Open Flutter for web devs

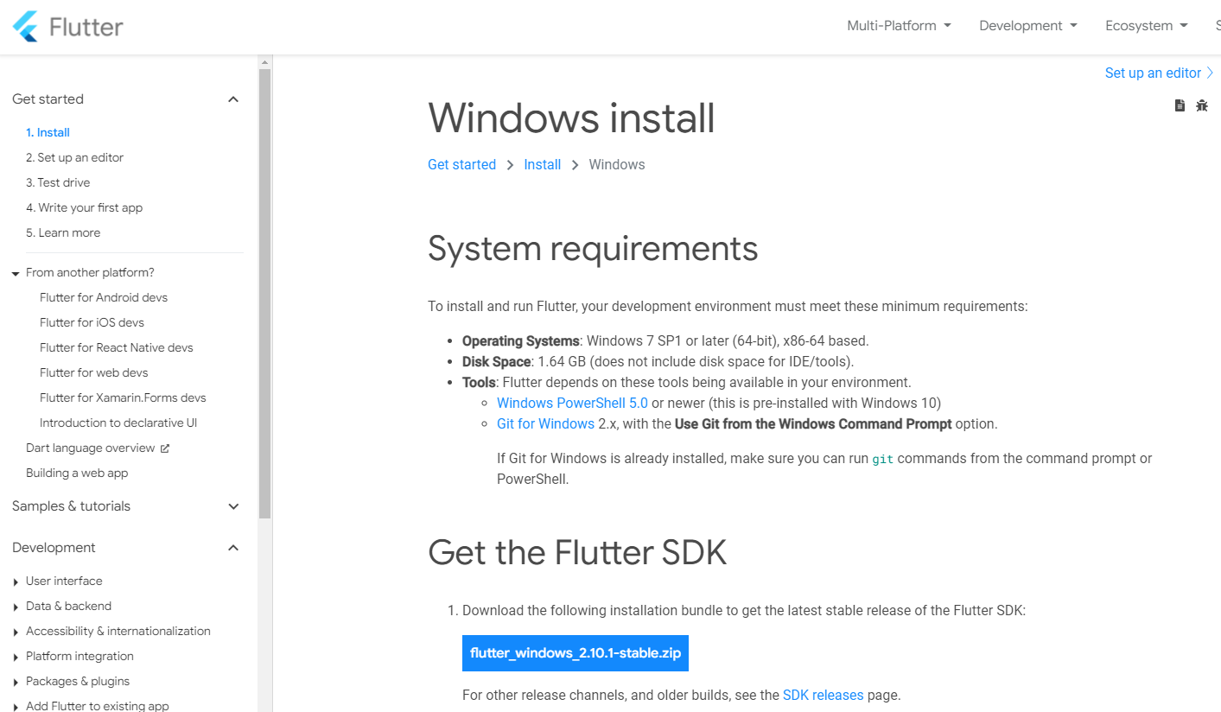pos(94,372)
